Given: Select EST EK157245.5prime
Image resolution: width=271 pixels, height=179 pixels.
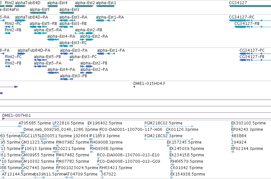Looking at the screenshot, I should coord(184,143).
